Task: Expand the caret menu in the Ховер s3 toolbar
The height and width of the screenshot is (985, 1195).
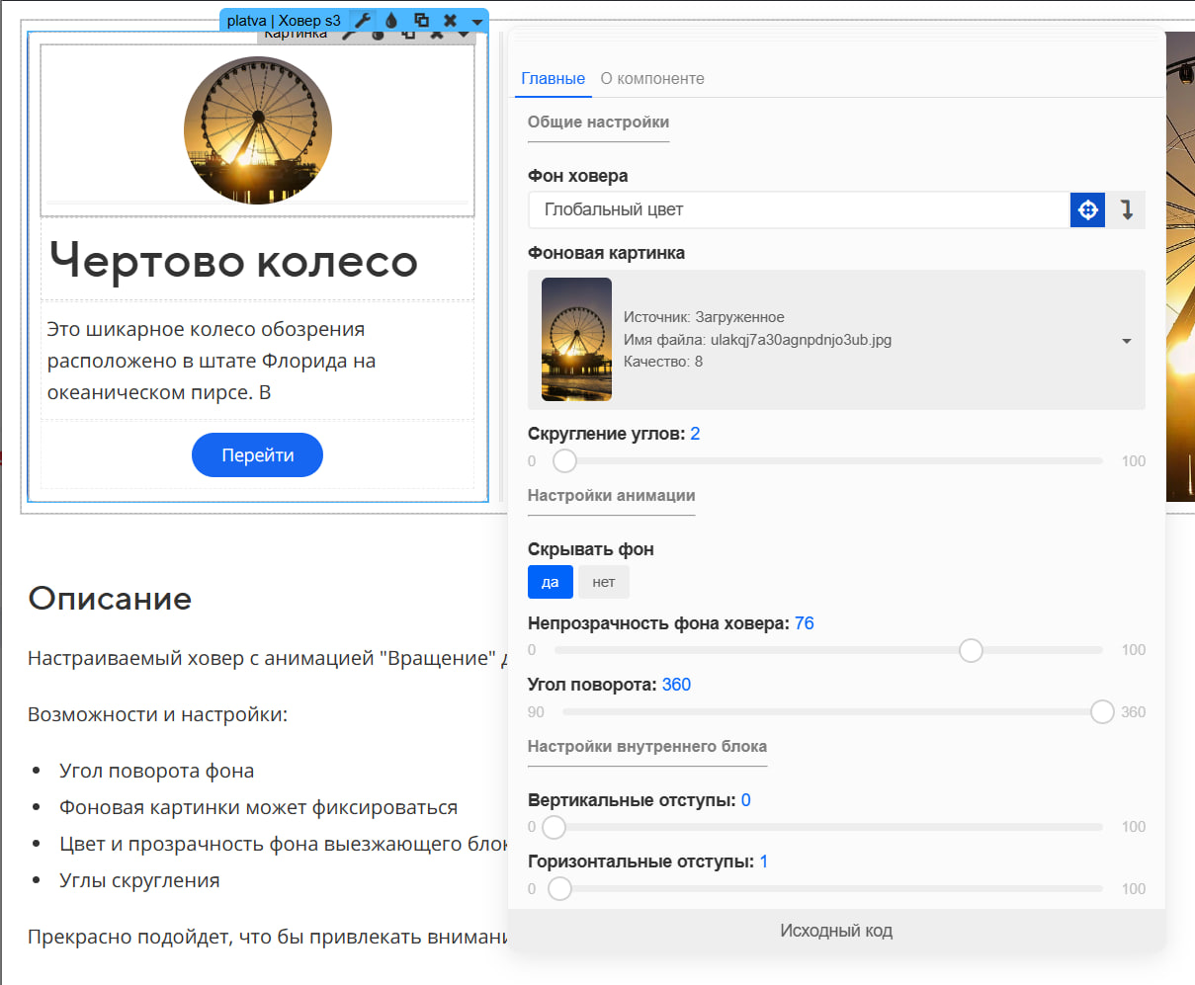Action: [x=477, y=21]
